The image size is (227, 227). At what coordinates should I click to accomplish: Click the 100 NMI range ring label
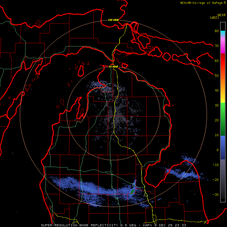click(113, 20)
